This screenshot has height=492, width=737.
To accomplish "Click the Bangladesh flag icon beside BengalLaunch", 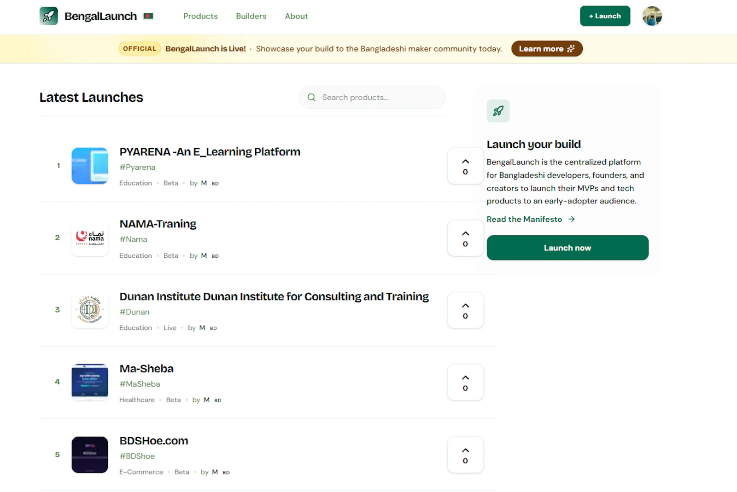I will point(148,16).
